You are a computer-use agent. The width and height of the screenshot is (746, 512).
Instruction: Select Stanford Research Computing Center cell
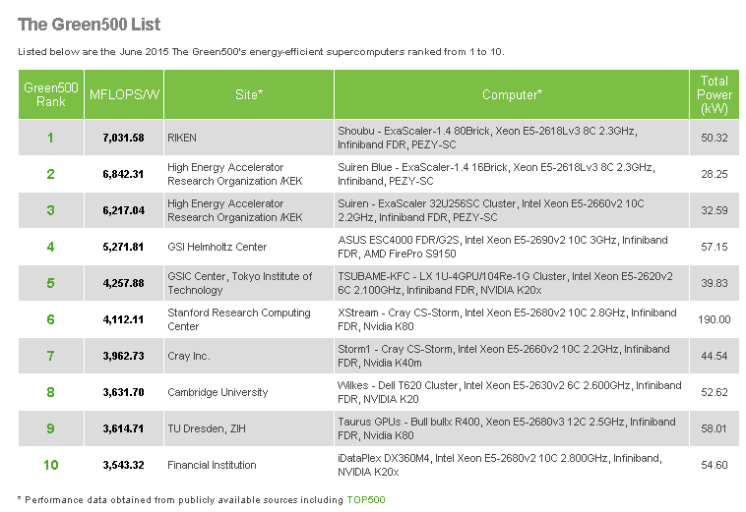click(239, 319)
